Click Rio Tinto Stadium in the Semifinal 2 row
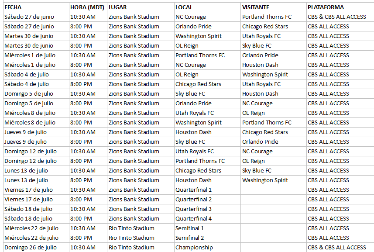Screen dimensions: 374x252 point(141,238)
